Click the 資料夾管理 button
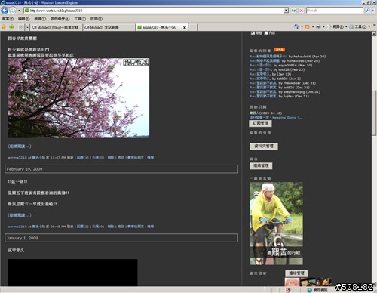The height and width of the screenshot is (293, 377). click(x=264, y=146)
